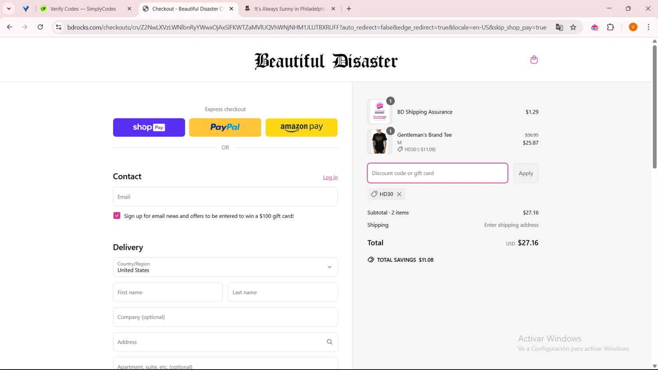This screenshot has height=370, width=658.
Task: Click the Express checkout heading
Action: [x=225, y=109]
